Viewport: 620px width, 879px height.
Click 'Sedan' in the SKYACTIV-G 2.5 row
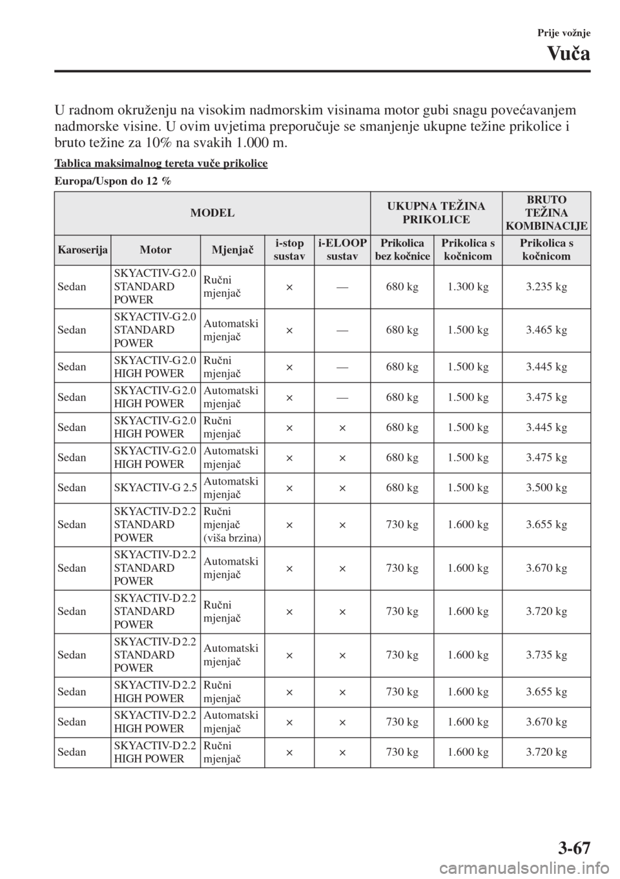72,488
